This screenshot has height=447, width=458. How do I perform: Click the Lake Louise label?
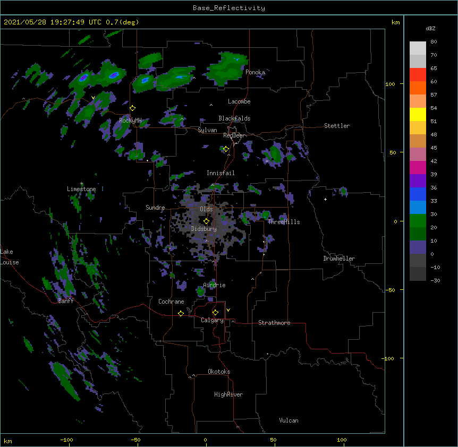click(10, 257)
